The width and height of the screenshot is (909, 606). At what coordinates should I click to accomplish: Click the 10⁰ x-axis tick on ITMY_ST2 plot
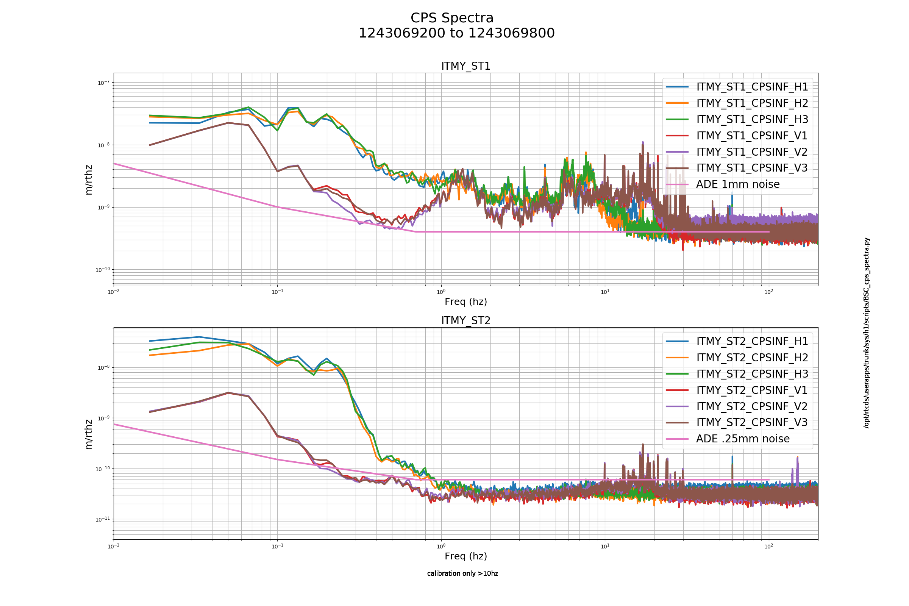pyautogui.click(x=441, y=547)
